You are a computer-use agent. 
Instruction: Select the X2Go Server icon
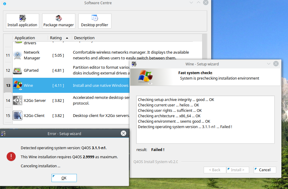[x=17, y=100]
